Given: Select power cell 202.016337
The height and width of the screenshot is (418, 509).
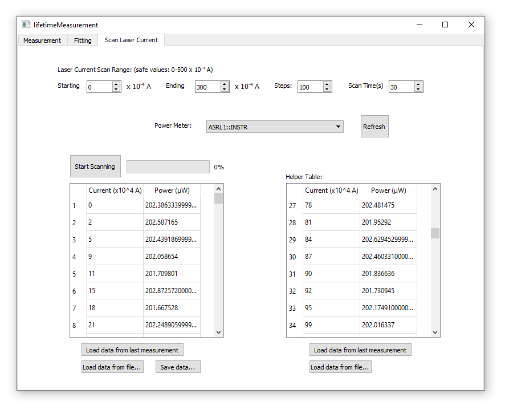Looking at the screenshot, I should [x=388, y=325].
